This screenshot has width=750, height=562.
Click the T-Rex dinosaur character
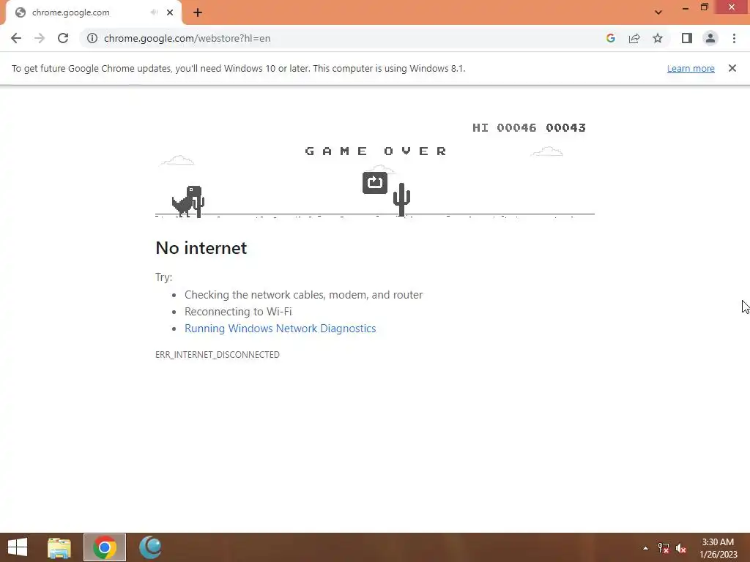pos(187,201)
